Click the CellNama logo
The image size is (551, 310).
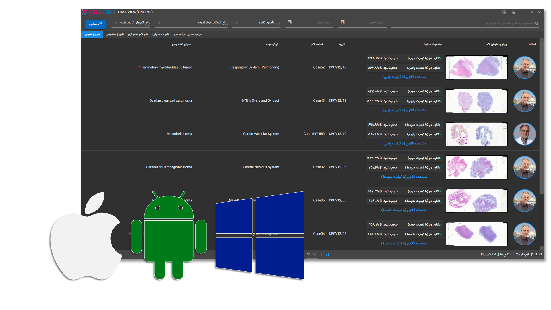[x=99, y=12]
